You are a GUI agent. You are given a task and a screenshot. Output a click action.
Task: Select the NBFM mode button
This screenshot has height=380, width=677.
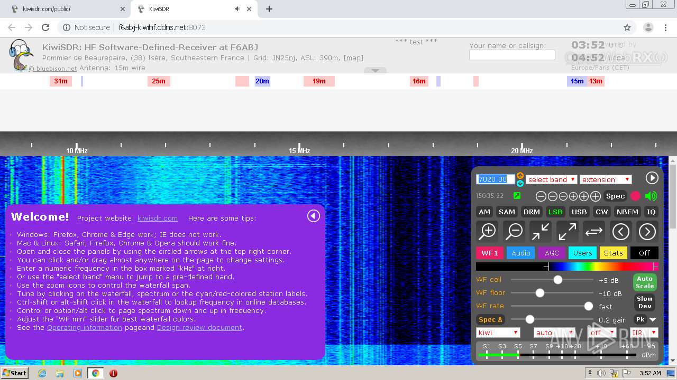coord(627,212)
